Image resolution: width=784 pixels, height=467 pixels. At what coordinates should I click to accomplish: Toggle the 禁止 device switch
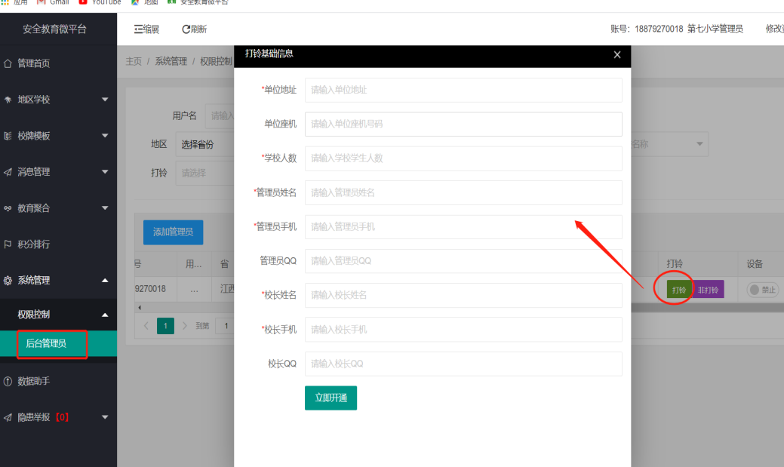[x=763, y=290]
